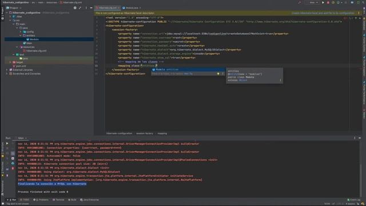Click hibernate.cfg.xml in the top navigation breadcrumb

click(71, 2)
